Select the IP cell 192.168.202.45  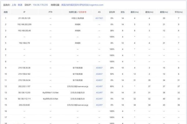[x=24, y=31]
